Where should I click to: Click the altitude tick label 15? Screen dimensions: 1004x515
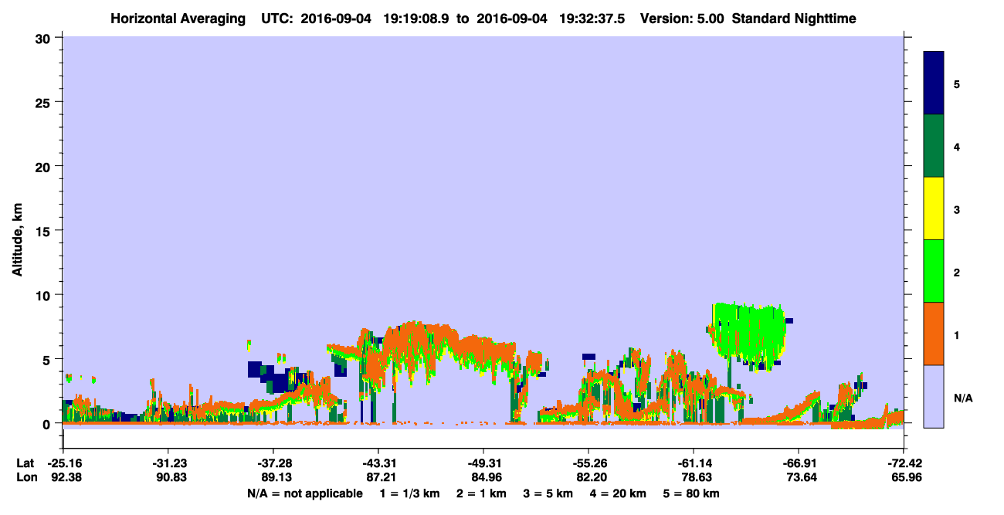coord(44,231)
